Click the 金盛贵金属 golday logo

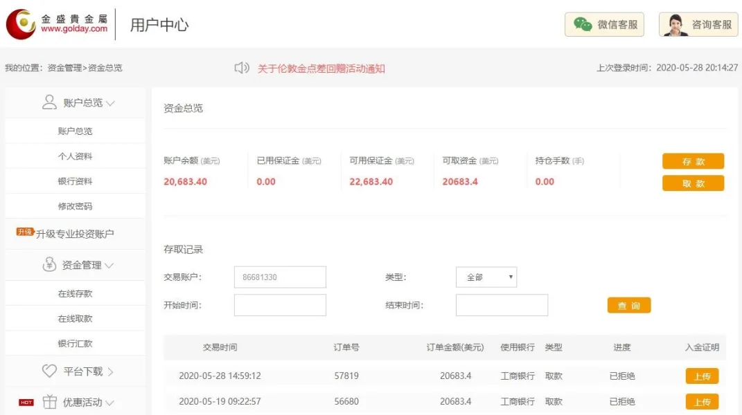57,24
